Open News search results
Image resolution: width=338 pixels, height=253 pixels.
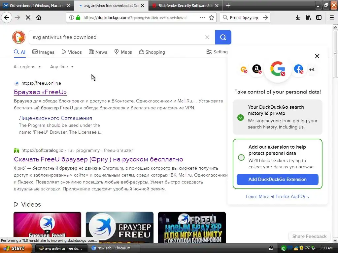click(98, 52)
